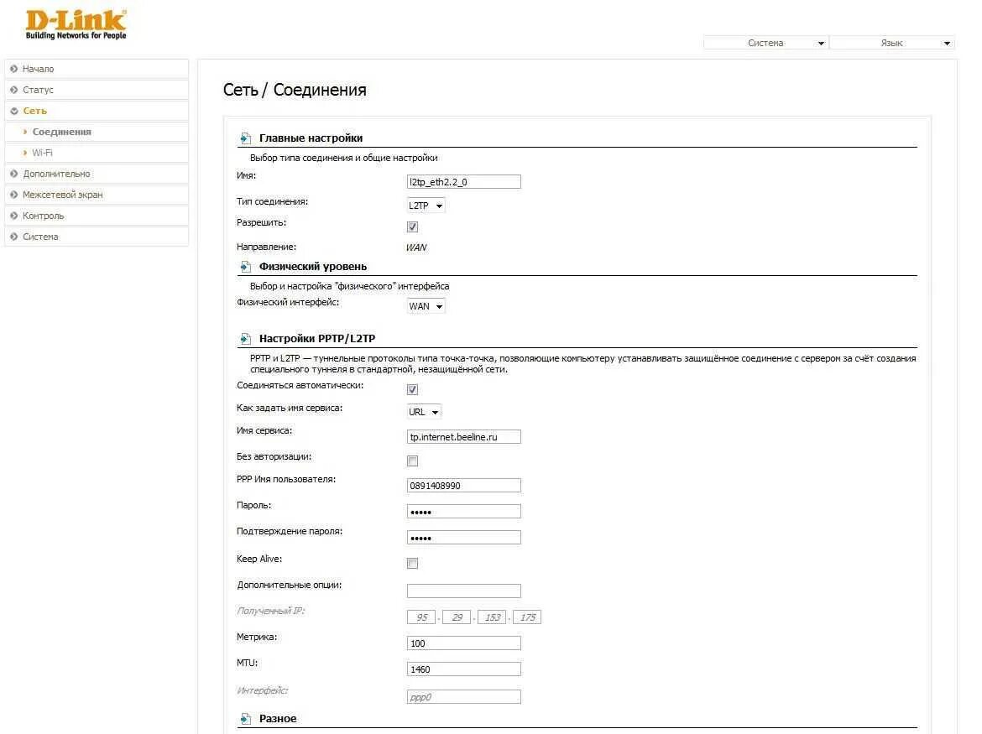Click the IP octet field showing 153
982x734 pixels.
tap(492, 617)
